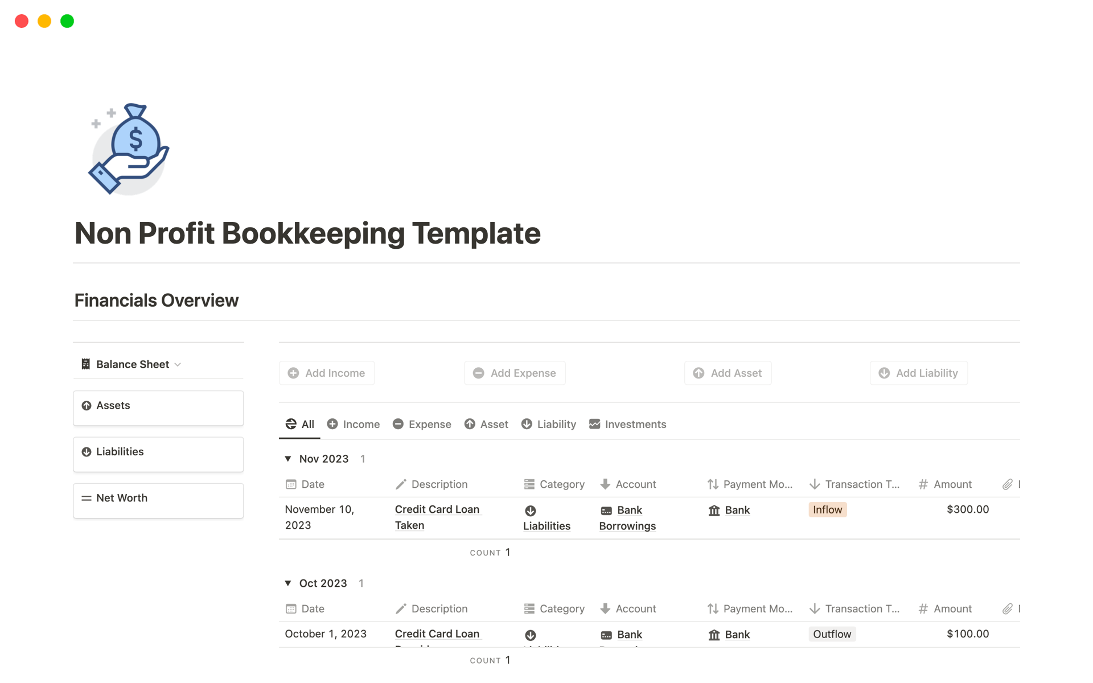Click the Inflow transaction type tag
This screenshot has height=683, width=1093.
[x=827, y=510]
